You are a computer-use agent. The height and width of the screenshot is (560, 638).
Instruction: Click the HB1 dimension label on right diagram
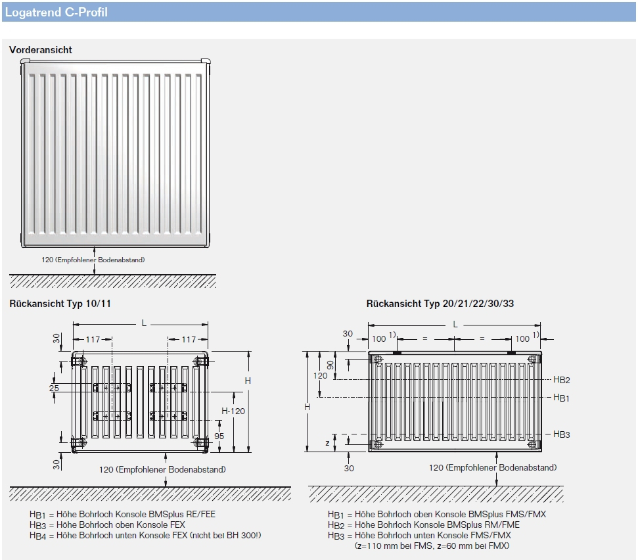click(x=561, y=396)
